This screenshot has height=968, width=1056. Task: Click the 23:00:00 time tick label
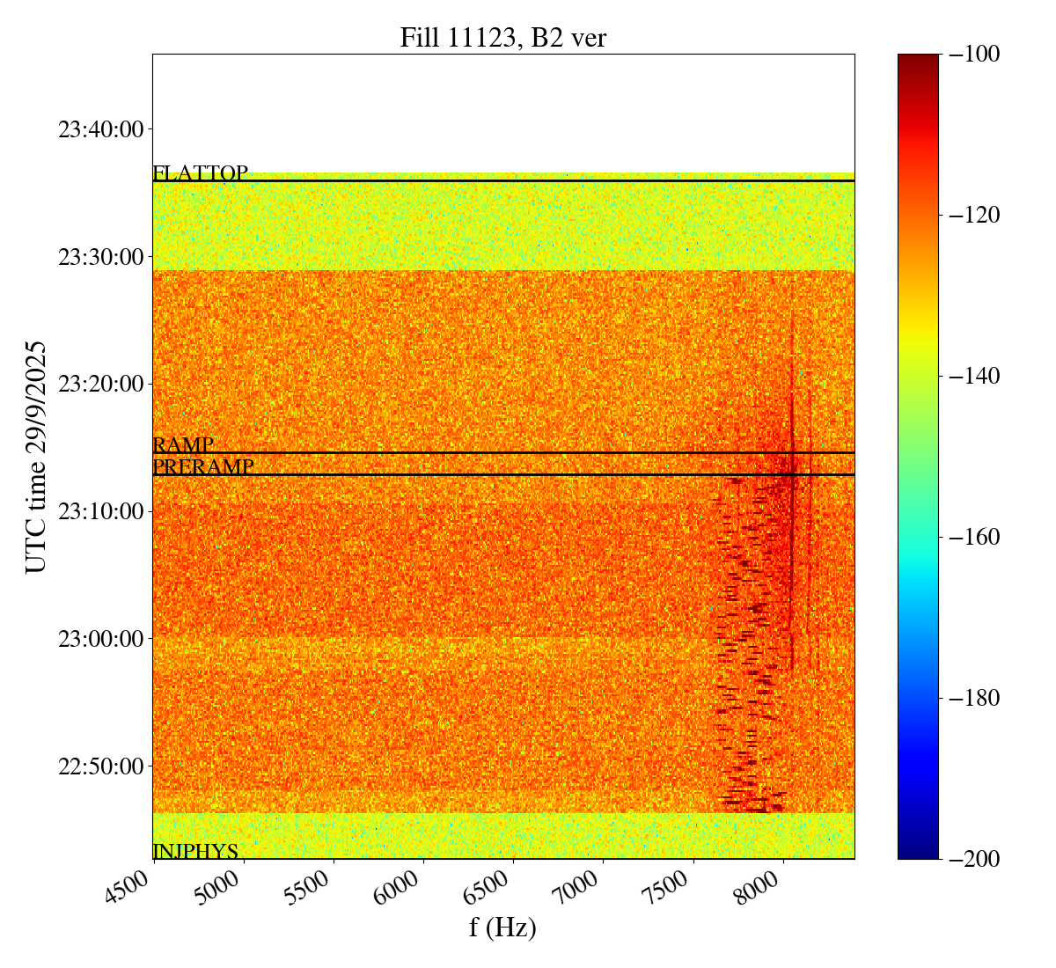[x=100, y=639]
